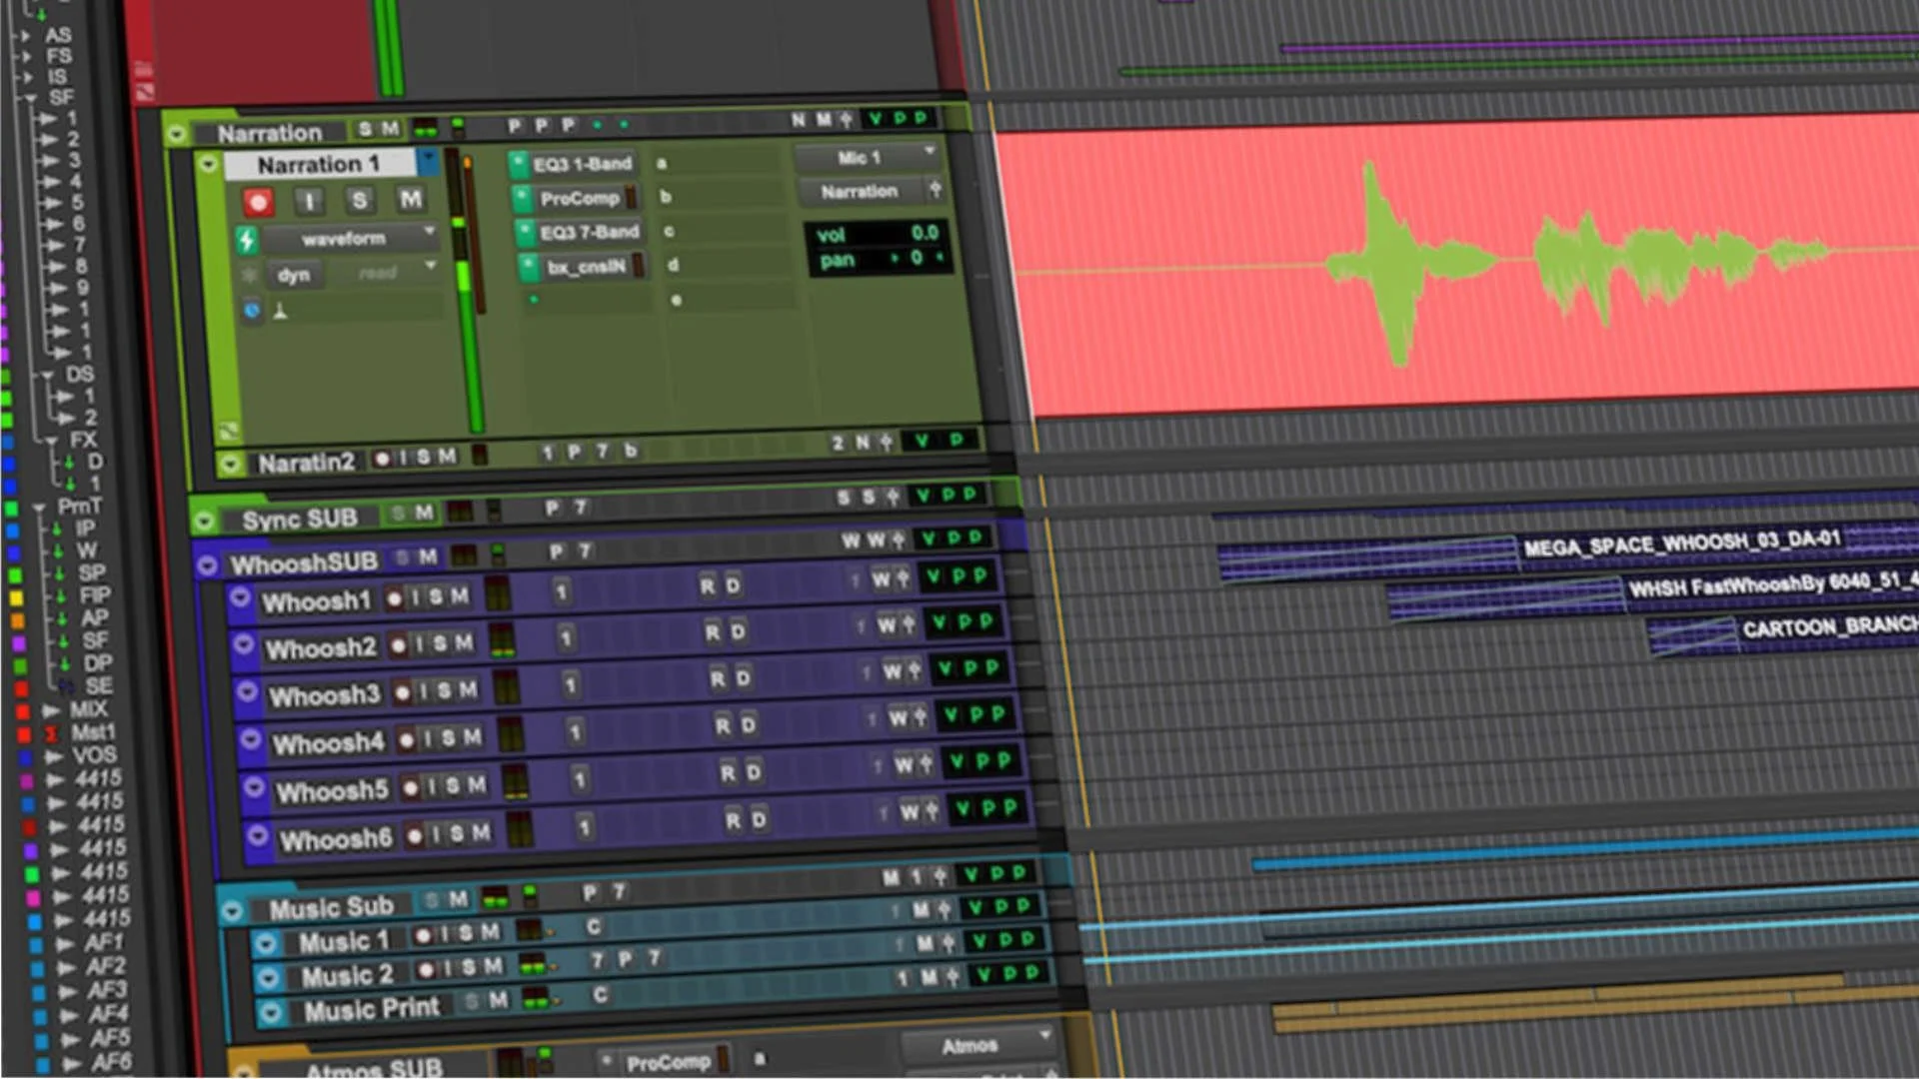This screenshot has width=1919, height=1079.
Task: Click the globe playlist icon on Narration 1
Action: pyautogui.click(x=253, y=310)
